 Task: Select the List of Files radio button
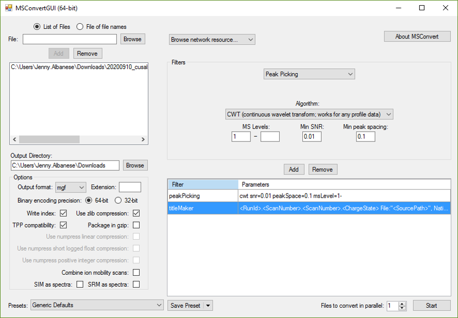coord(37,27)
